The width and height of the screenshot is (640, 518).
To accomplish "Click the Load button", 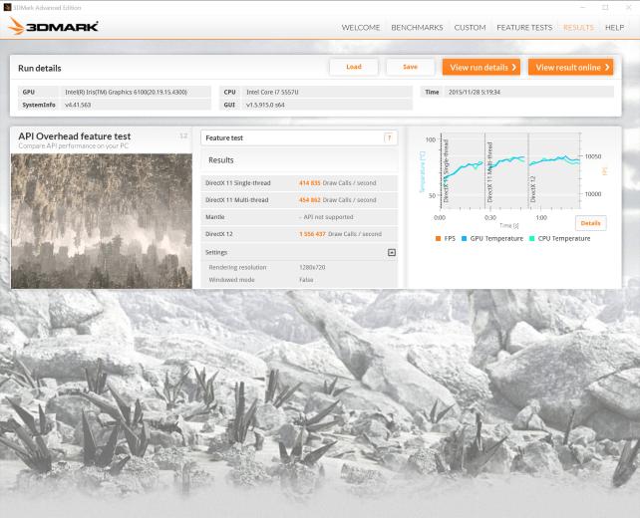I will (x=354, y=67).
